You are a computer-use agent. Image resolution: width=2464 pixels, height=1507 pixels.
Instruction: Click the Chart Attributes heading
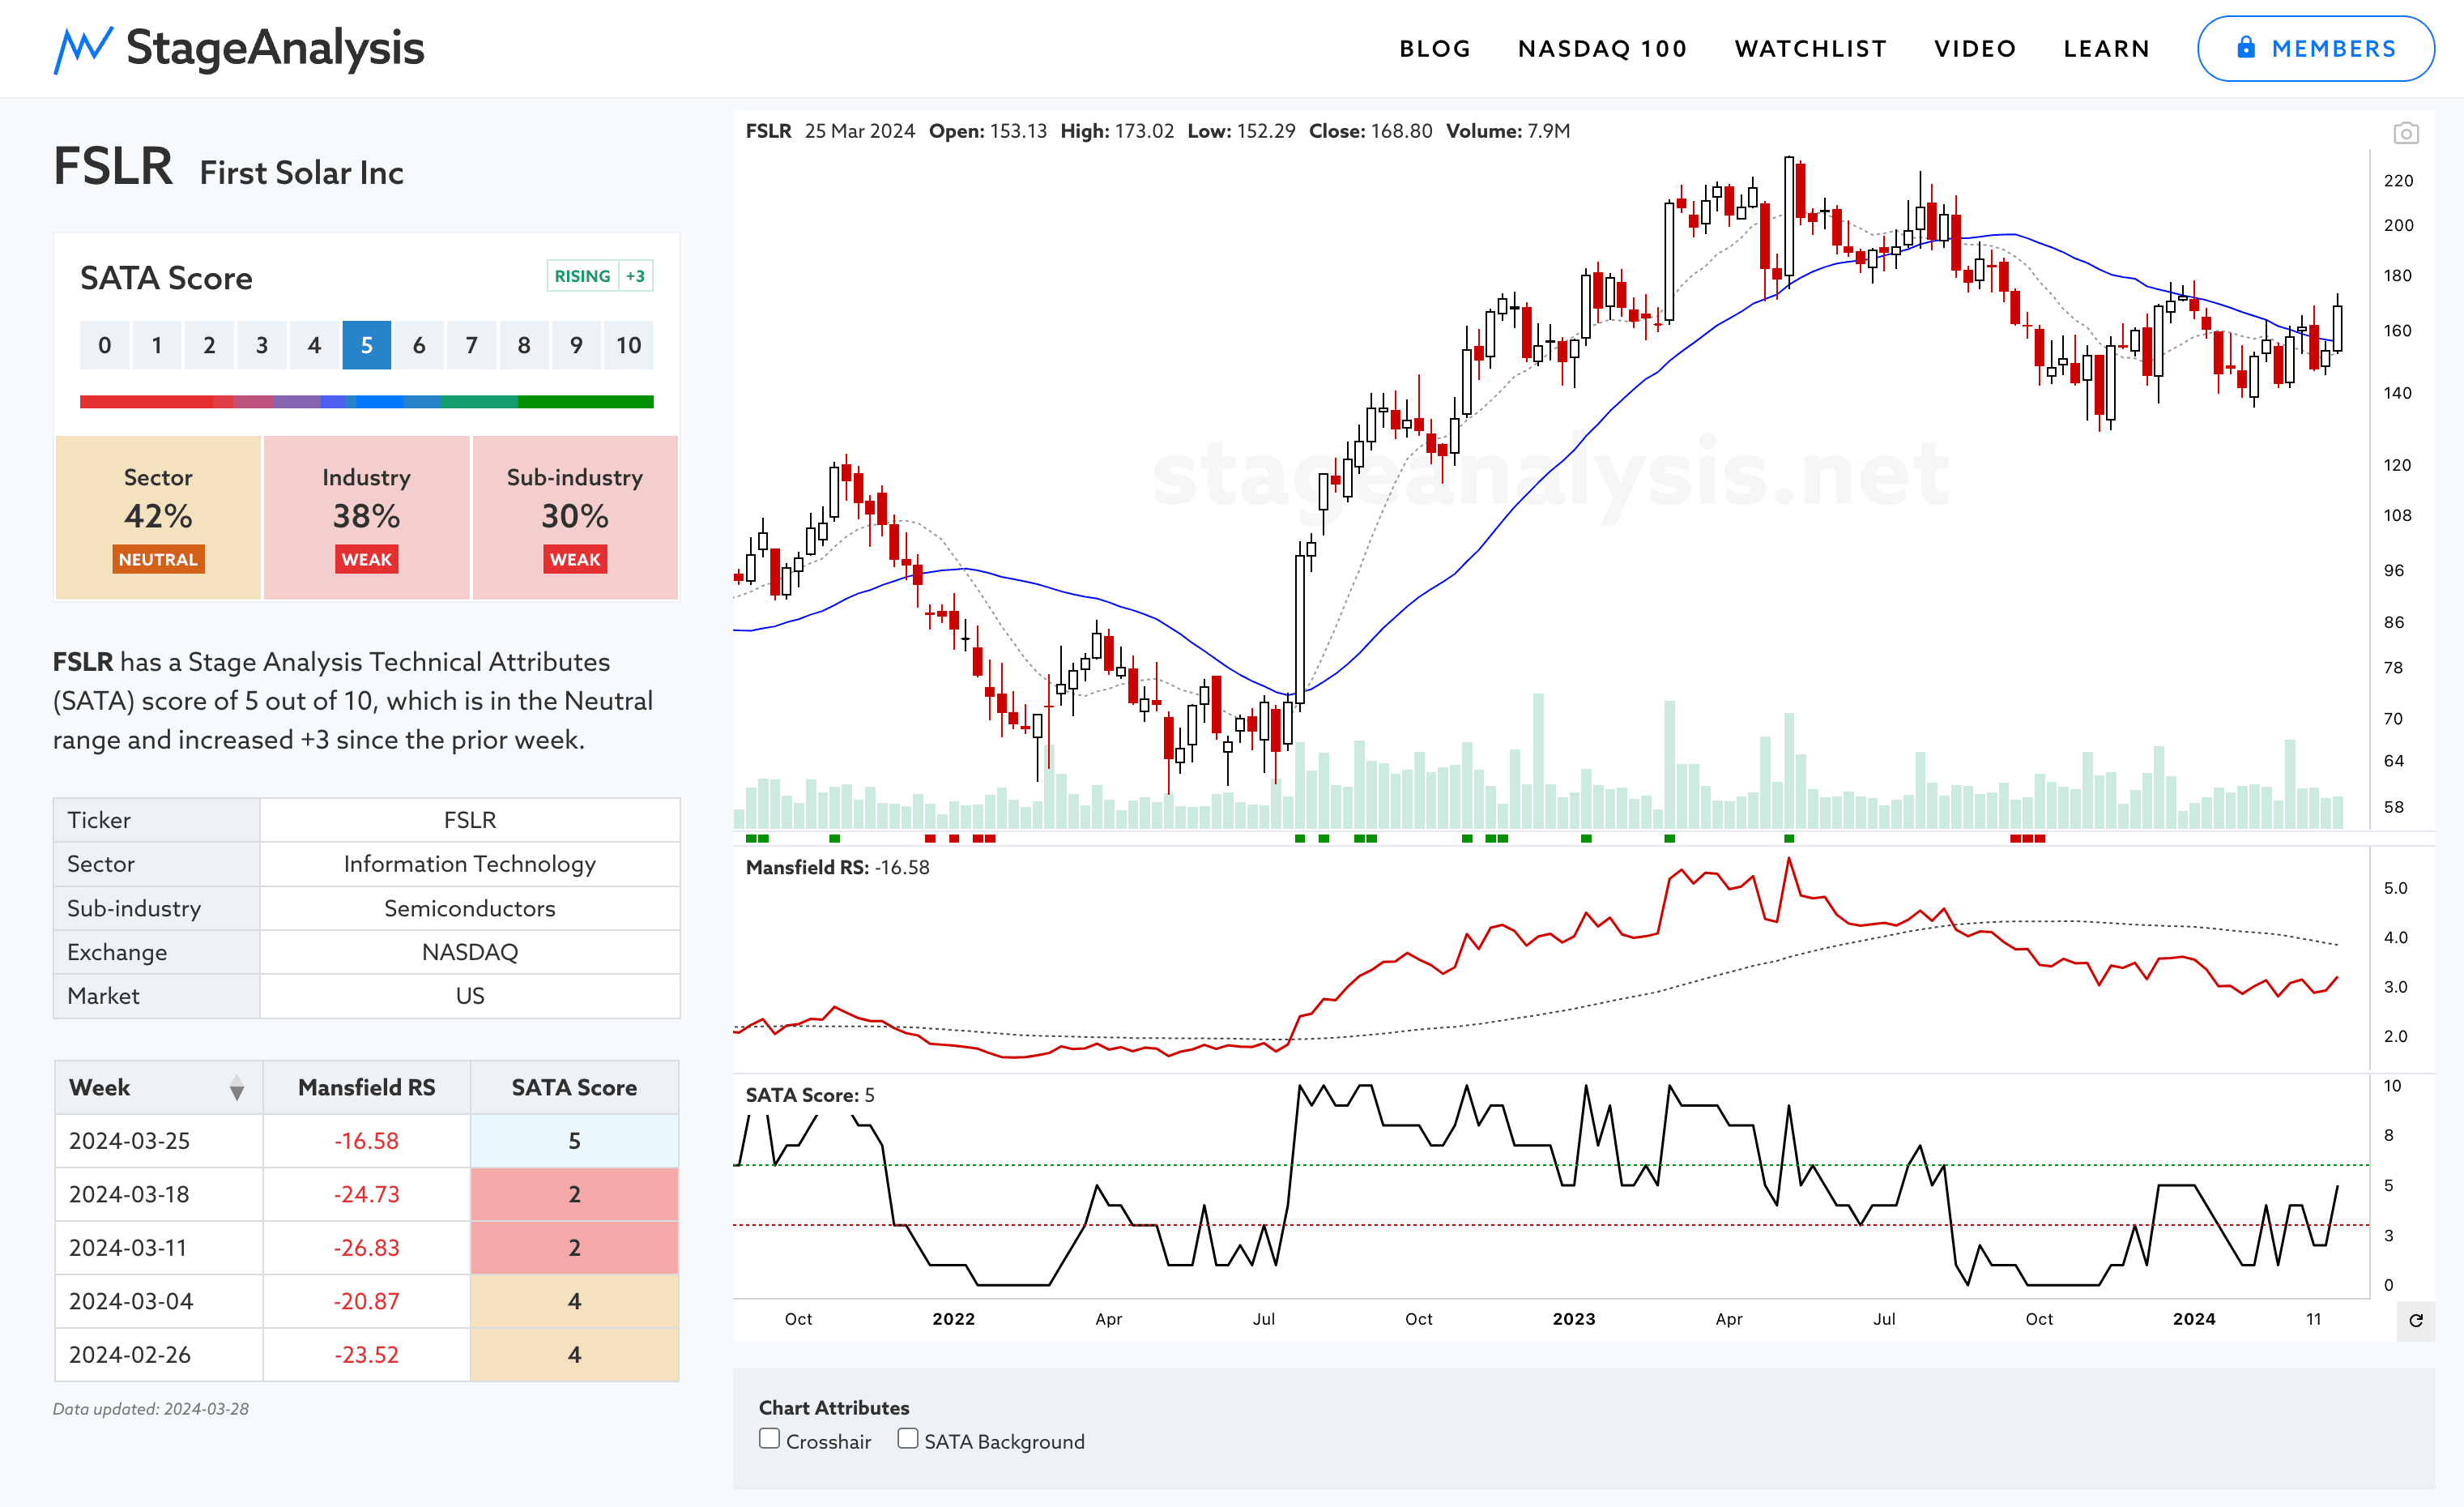point(834,1408)
